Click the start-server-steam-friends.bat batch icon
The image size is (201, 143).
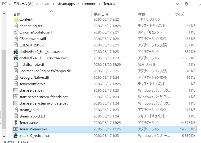[16, 97]
